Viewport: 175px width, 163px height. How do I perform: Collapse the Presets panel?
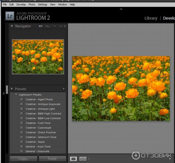click(12, 89)
